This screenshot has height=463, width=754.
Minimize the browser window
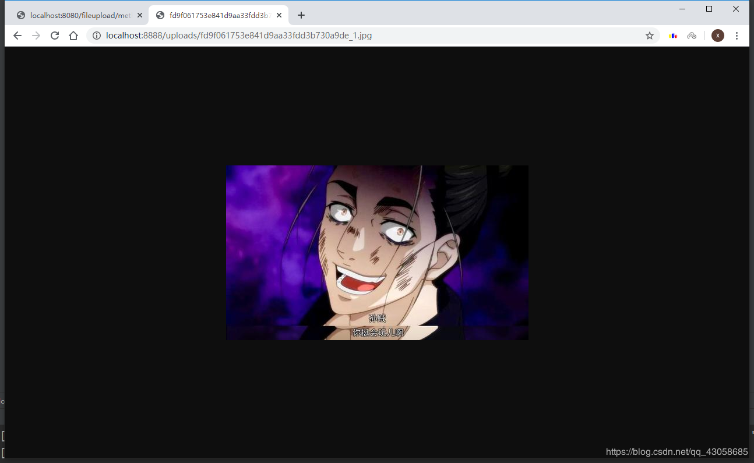point(682,9)
